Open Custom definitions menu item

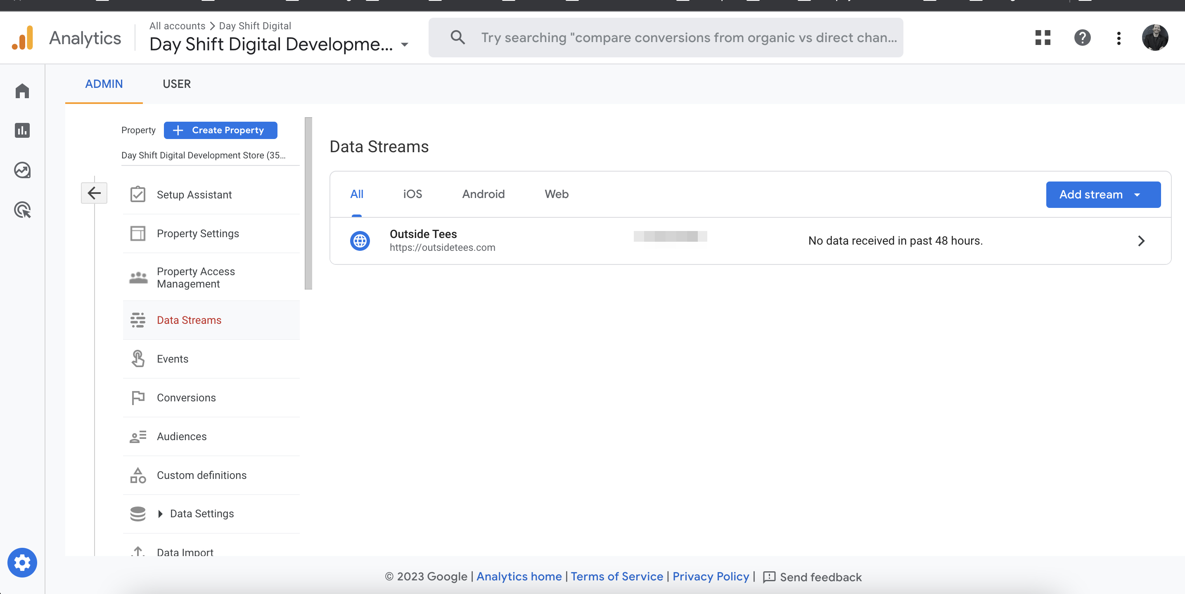(x=211, y=475)
